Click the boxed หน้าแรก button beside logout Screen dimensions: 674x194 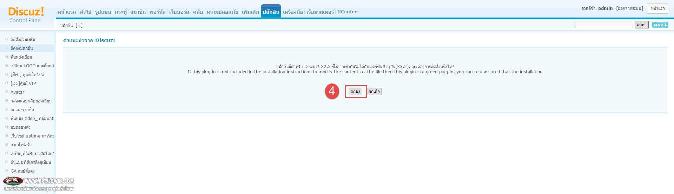pos(658,8)
